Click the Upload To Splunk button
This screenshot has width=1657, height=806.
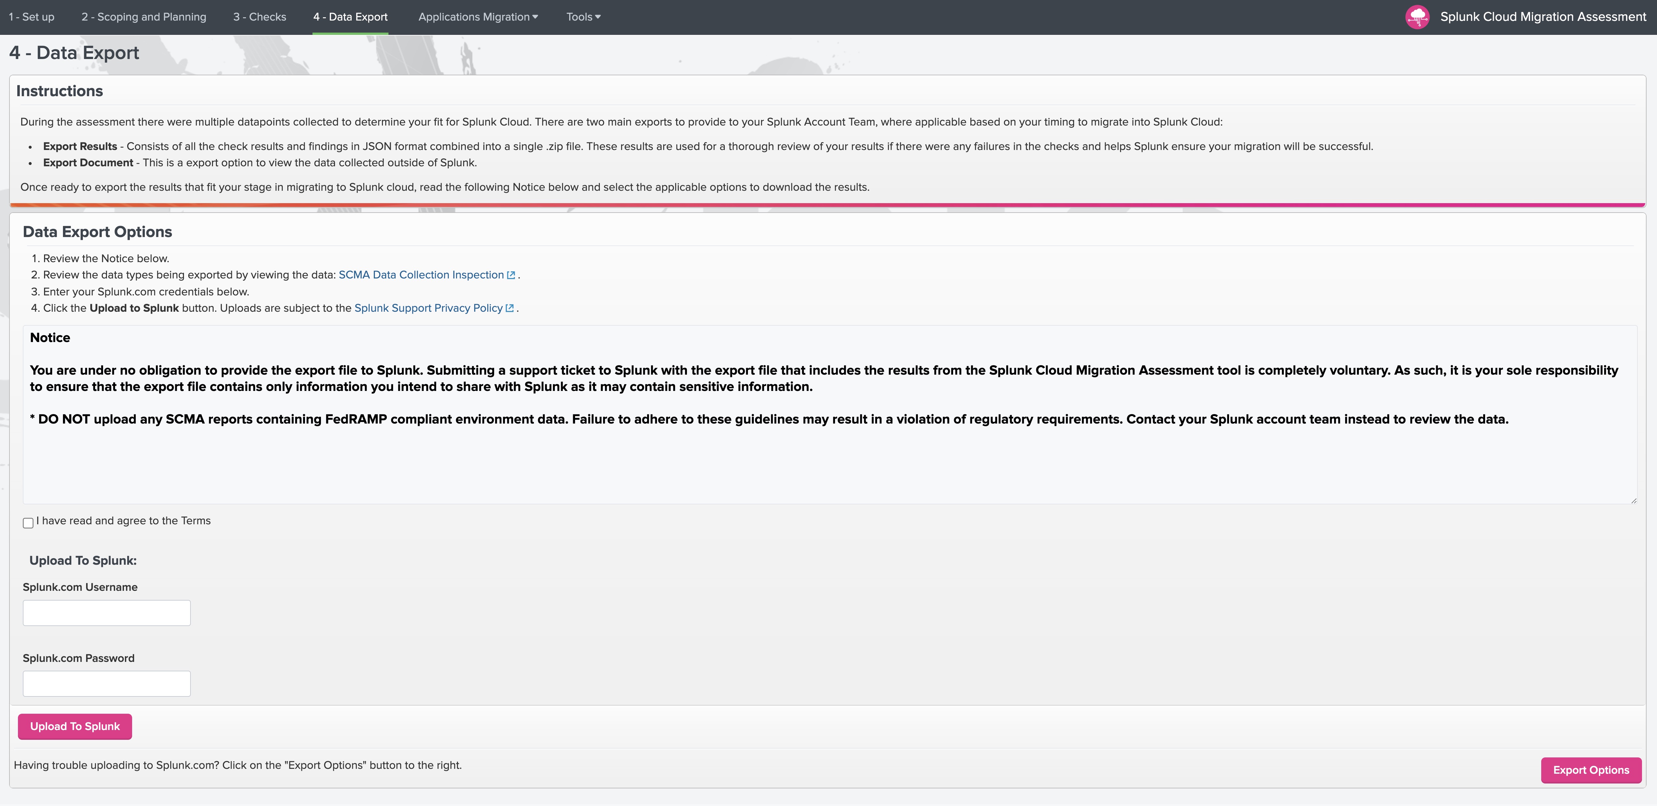[75, 727]
